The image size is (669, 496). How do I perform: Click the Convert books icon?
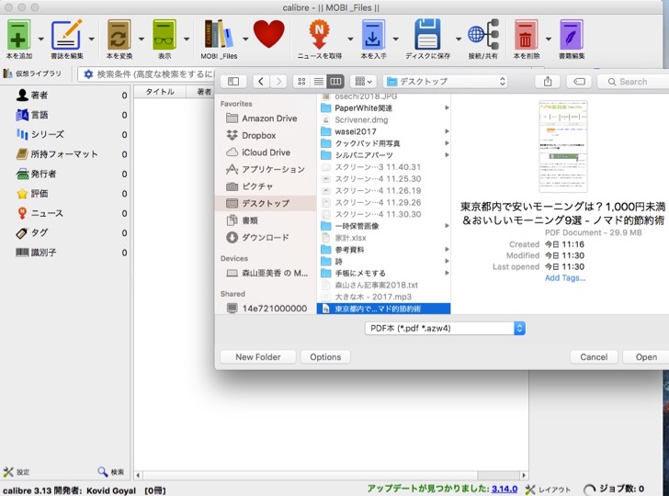click(119, 35)
